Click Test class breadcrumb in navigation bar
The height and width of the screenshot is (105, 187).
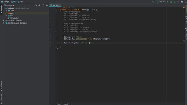[x=20, y=2]
